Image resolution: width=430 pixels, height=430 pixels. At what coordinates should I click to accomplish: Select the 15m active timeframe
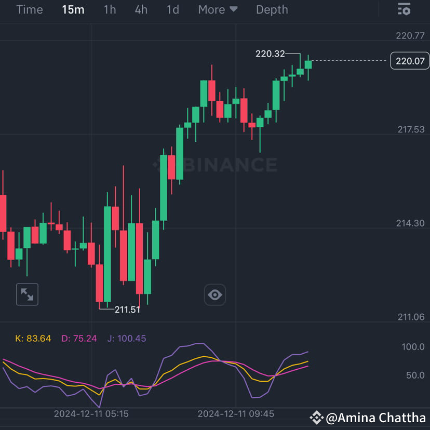tap(73, 9)
